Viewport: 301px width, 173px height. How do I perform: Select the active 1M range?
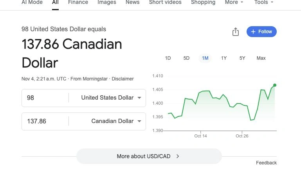205,58
